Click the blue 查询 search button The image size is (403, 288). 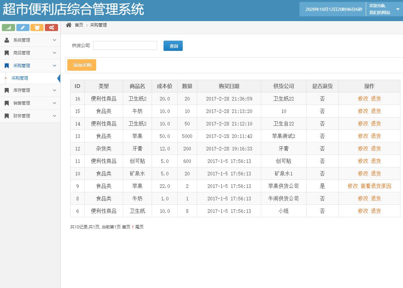[173, 45]
